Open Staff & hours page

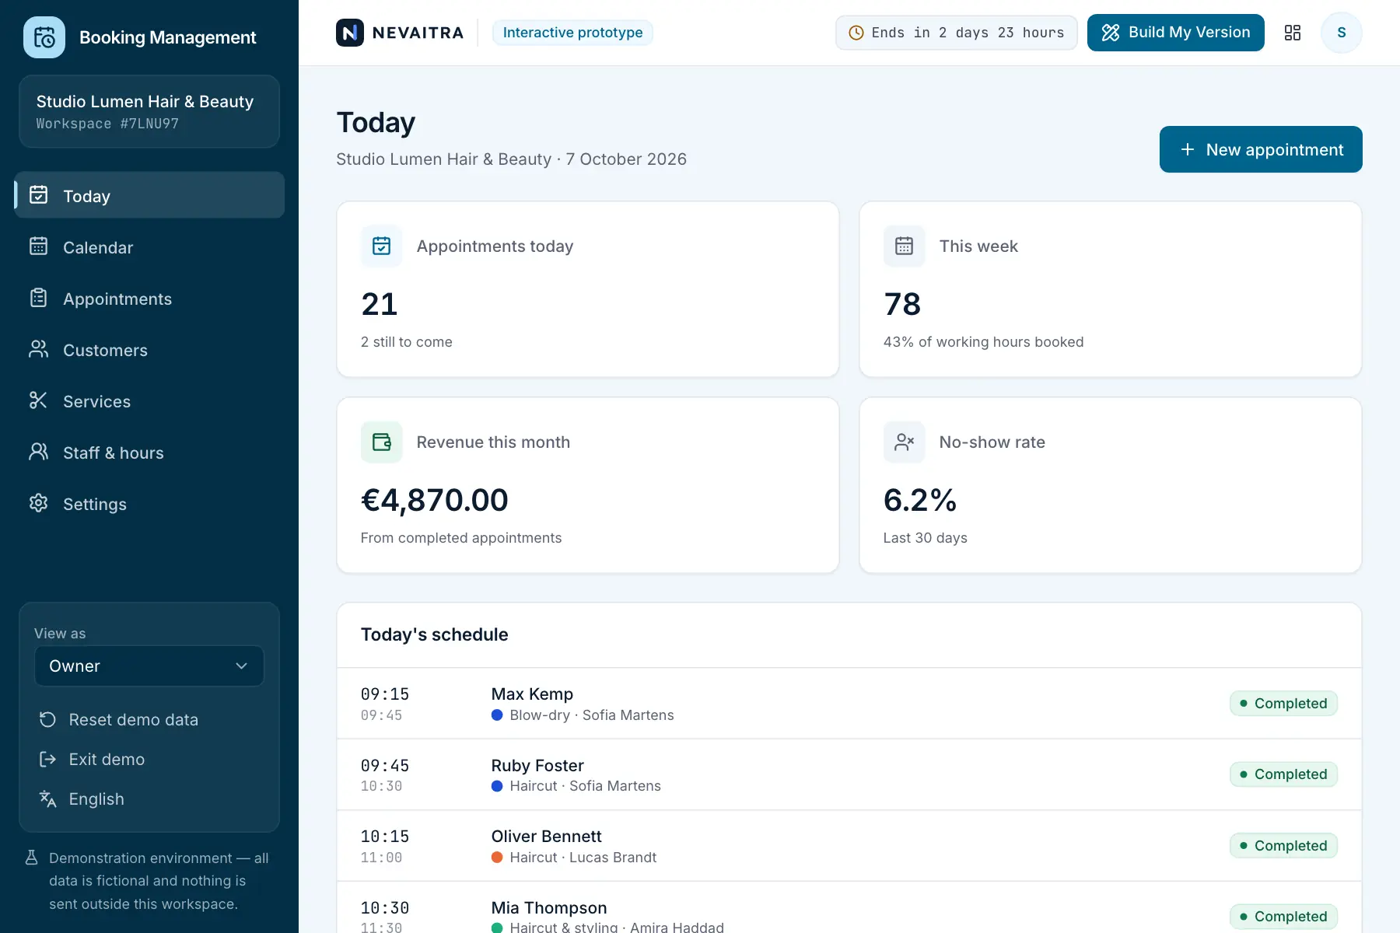[149, 453]
